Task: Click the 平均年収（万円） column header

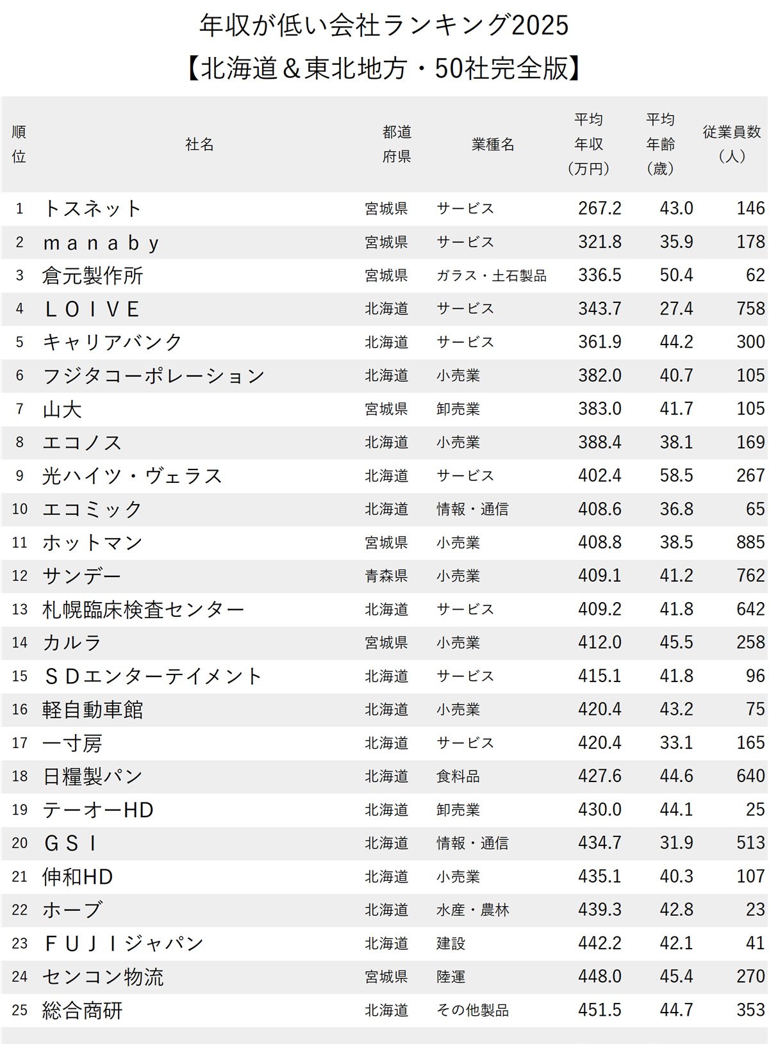Action: (588, 144)
